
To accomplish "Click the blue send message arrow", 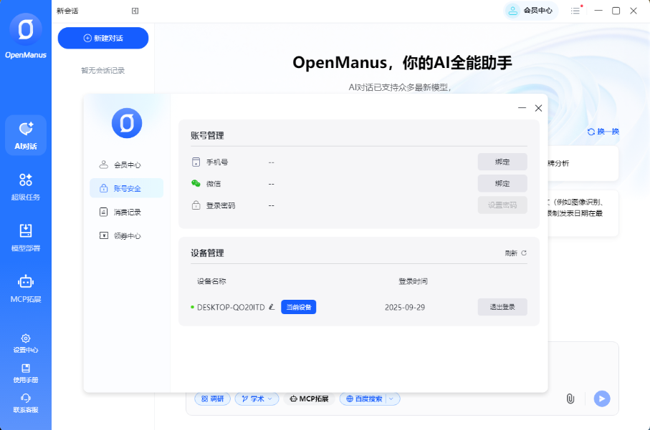I will click(x=601, y=399).
